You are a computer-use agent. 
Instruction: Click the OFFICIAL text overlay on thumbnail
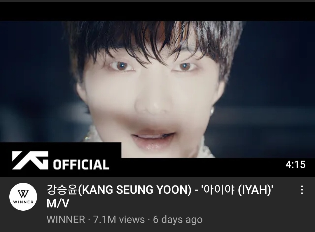[81, 164]
